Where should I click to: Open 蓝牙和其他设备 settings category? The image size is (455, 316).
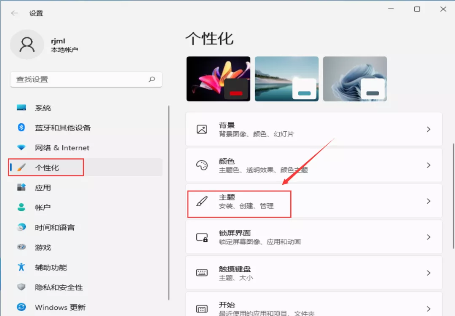click(x=86, y=127)
